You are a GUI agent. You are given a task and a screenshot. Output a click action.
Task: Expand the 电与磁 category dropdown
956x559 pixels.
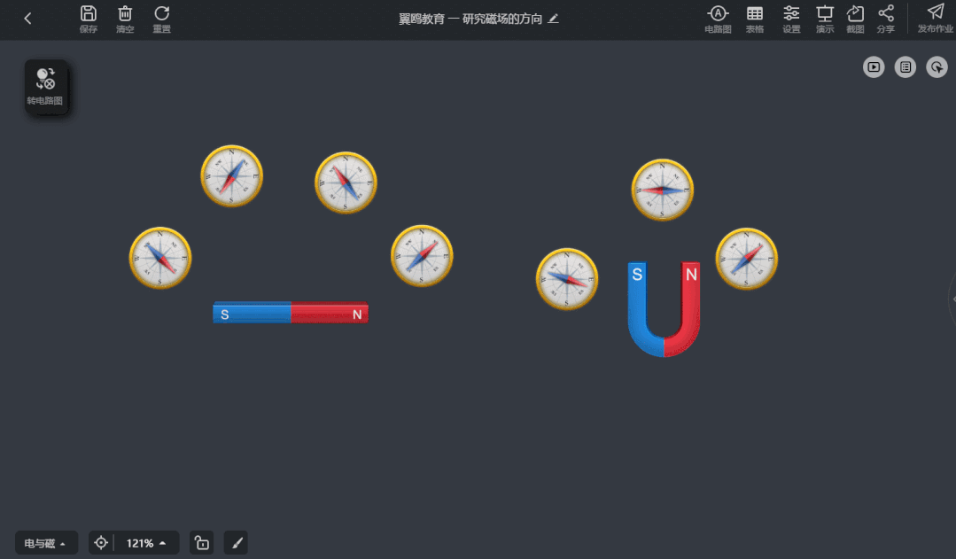point(46,543)
